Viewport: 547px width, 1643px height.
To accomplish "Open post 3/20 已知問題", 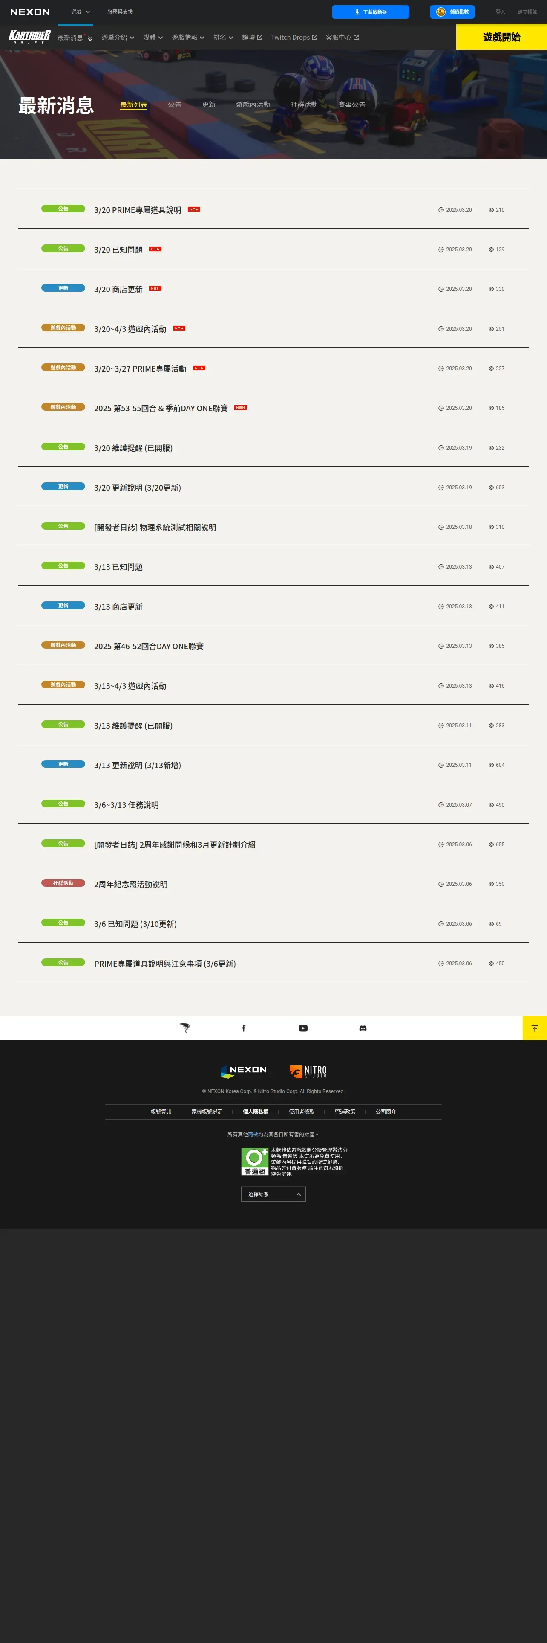I will (118, 250).
